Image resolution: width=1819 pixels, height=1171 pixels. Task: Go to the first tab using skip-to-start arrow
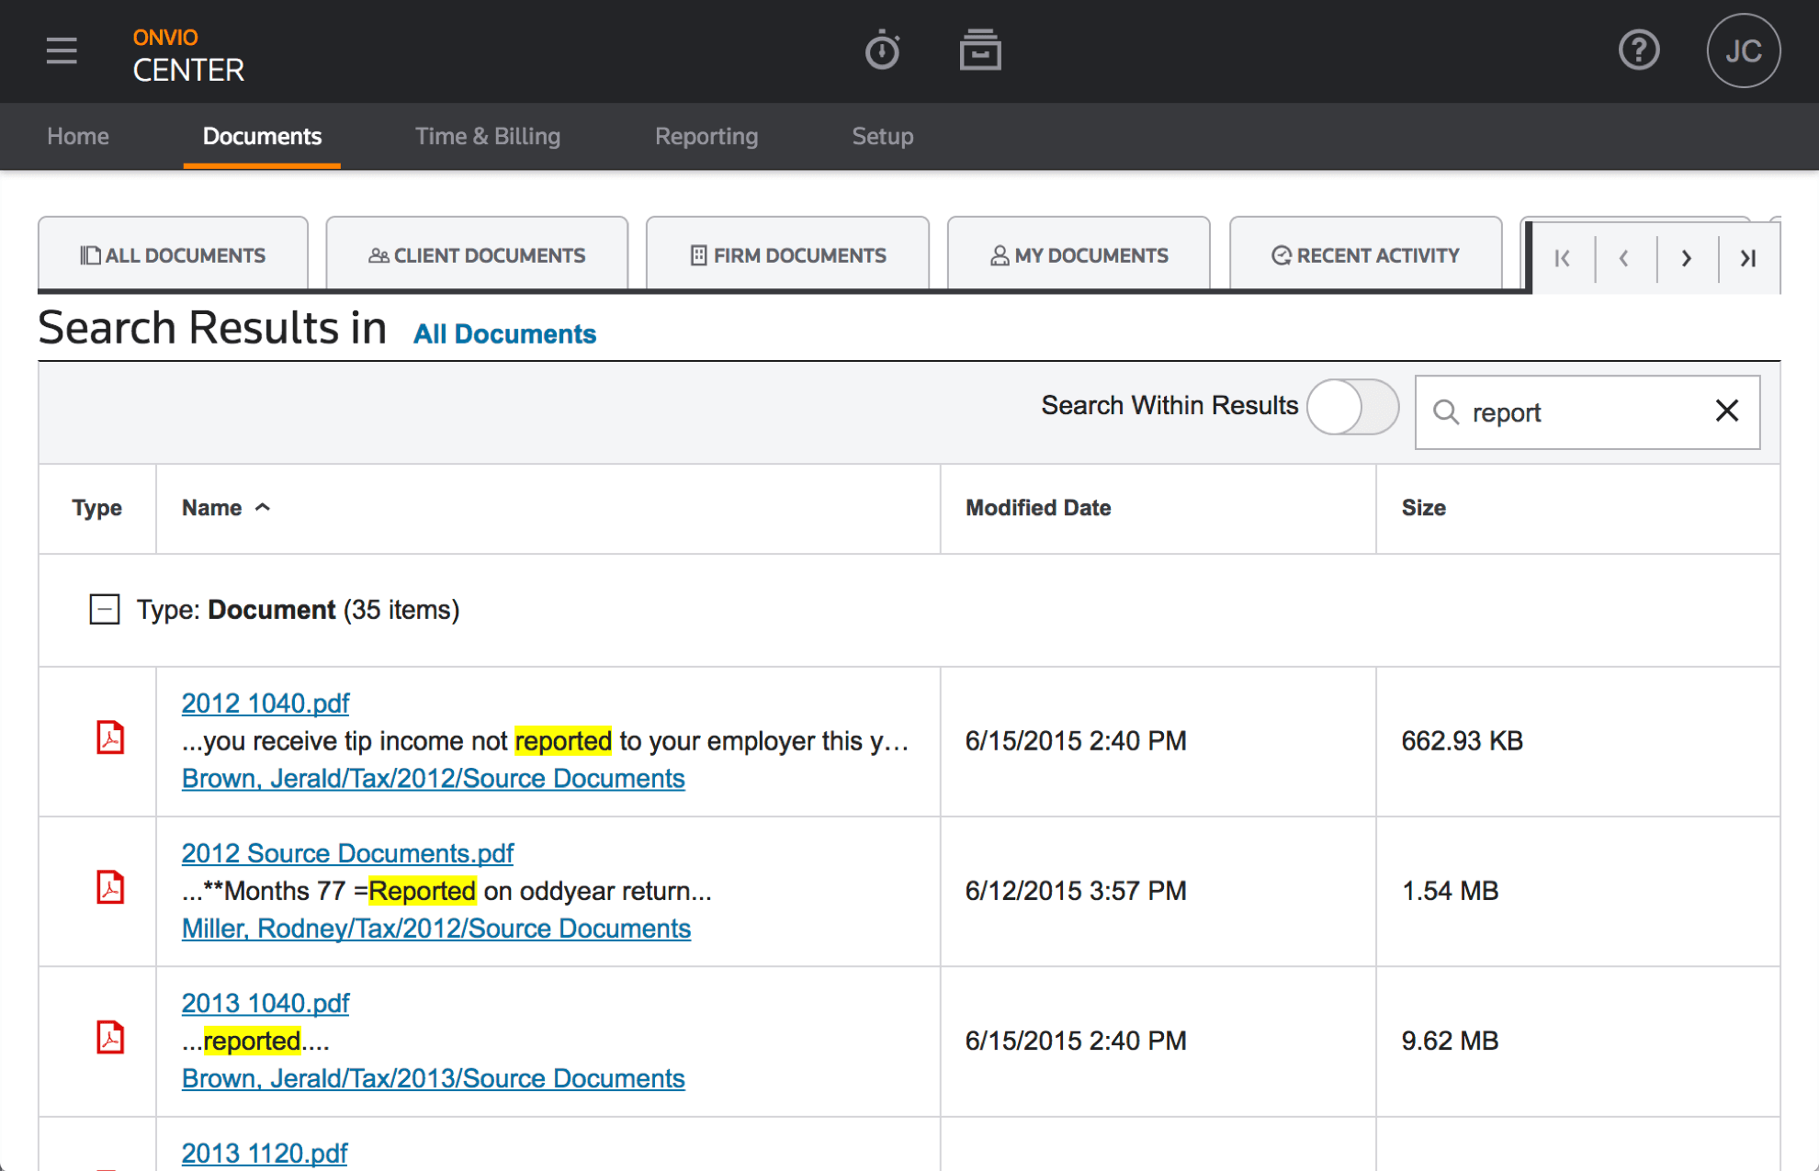tap(1563, 258)
